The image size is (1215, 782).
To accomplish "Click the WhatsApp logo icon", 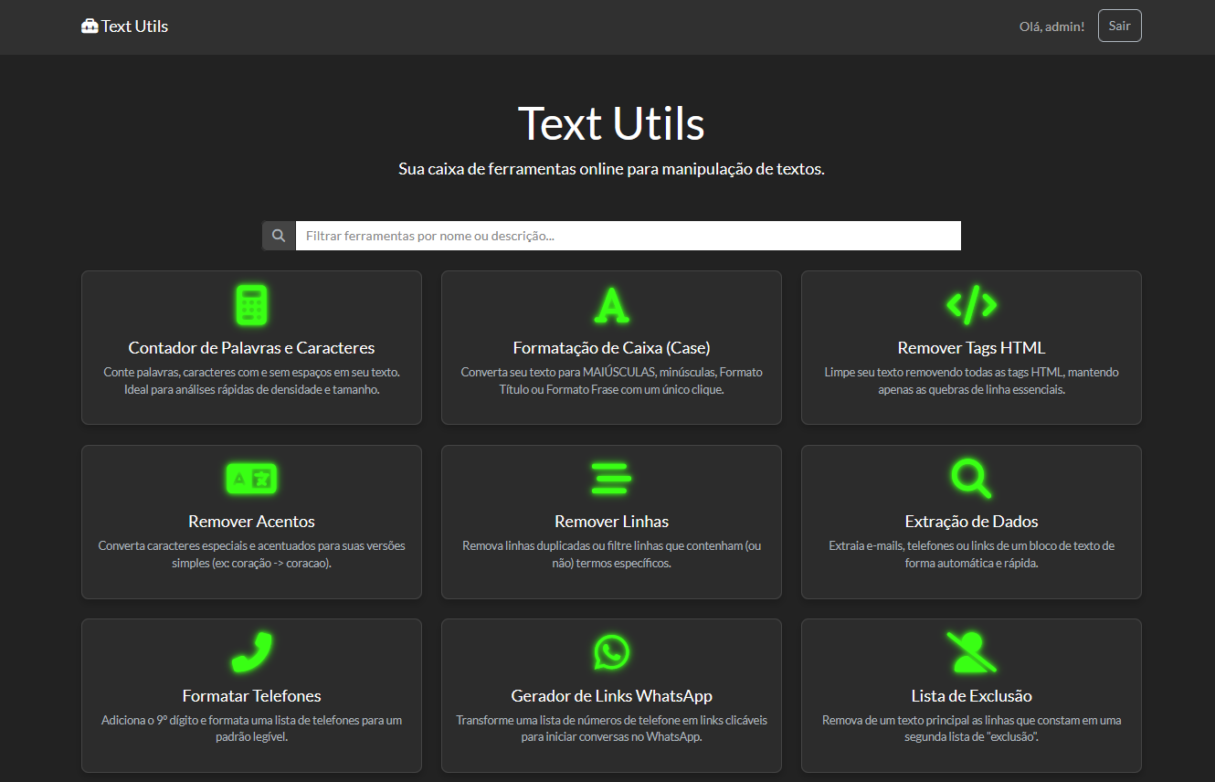I will point(611,652).
